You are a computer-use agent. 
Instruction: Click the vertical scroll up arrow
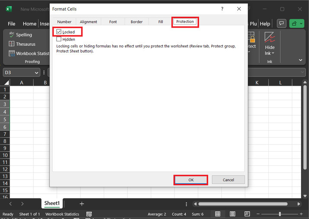tap(305, 82)
